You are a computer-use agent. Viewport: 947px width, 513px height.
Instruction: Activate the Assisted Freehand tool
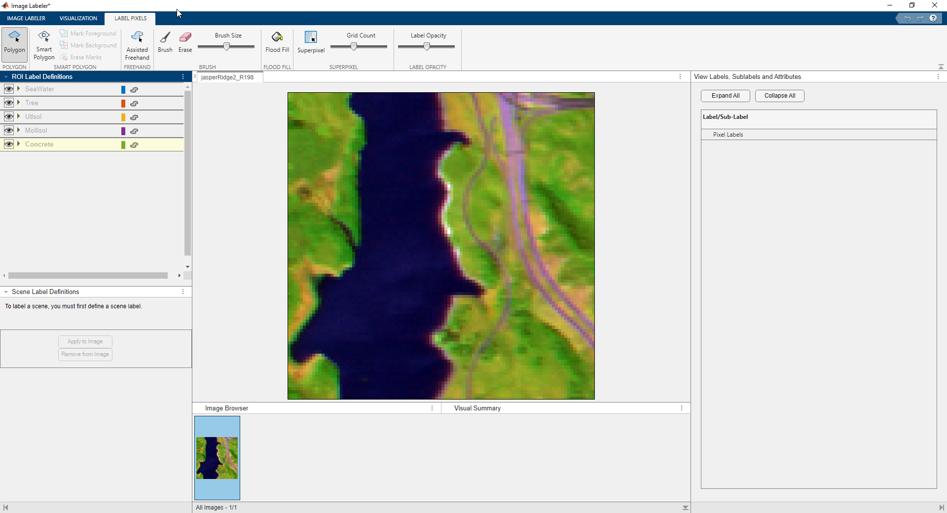(x=137, y=44)
